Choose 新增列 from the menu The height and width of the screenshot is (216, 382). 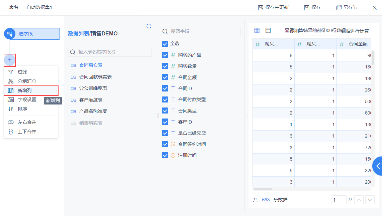(x=31, y=90)
